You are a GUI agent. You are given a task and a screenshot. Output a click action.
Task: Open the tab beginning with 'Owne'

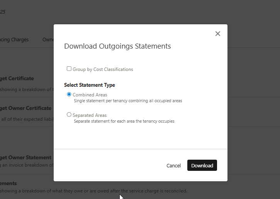coord(48,40)
